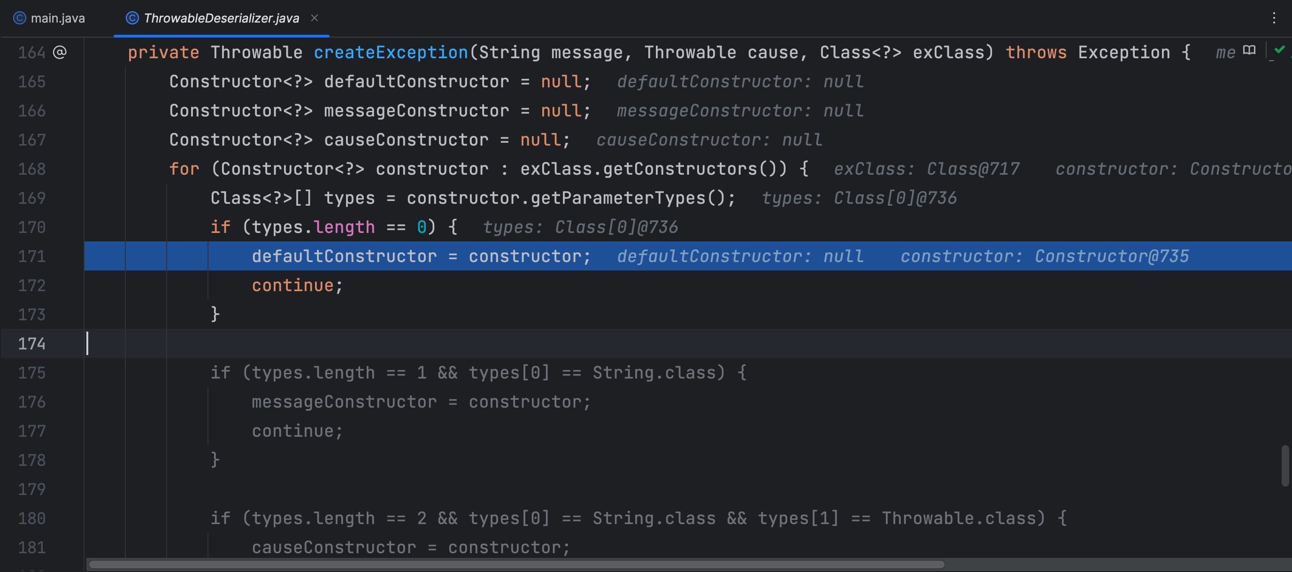Image resolution: width=1292 pixels, height=572 pixels.
Task: Click the 'for' keyword on line 168
Action: 184,169
